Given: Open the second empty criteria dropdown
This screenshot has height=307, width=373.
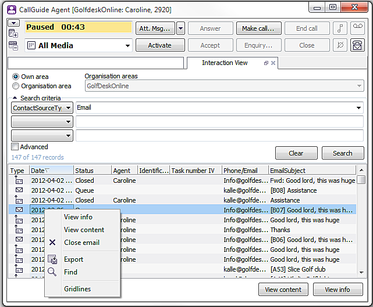Looking at the screenshot, I should coord(42,122).
